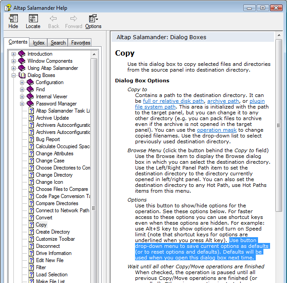This screenshot has height=283, width=287.
Task: Click the Change Case topic icon
Action: click(31, 161)
